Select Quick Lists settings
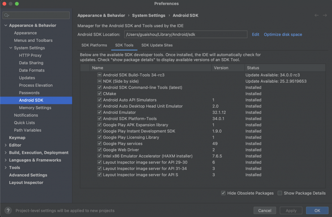Viewport: 332px width, 217px height. tap(24, 123)
